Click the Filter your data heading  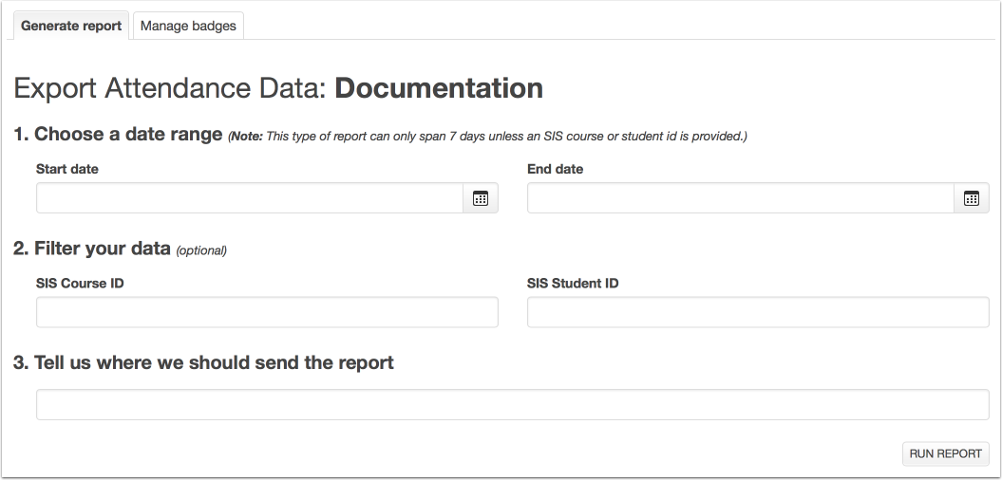click(92, 249)
